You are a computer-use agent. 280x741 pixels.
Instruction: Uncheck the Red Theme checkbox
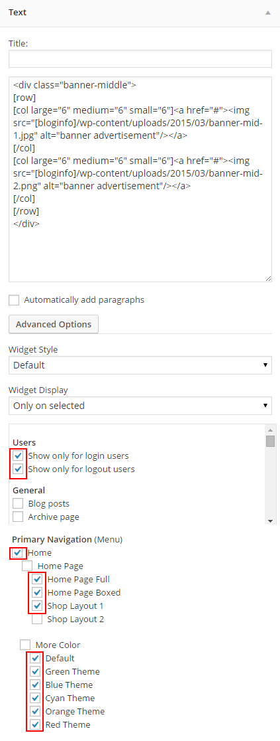tap(35, 724)
